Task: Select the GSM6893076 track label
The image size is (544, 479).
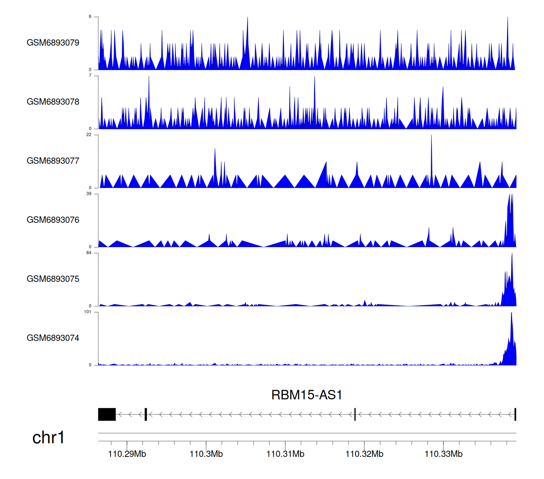Action: coord(53,220)
